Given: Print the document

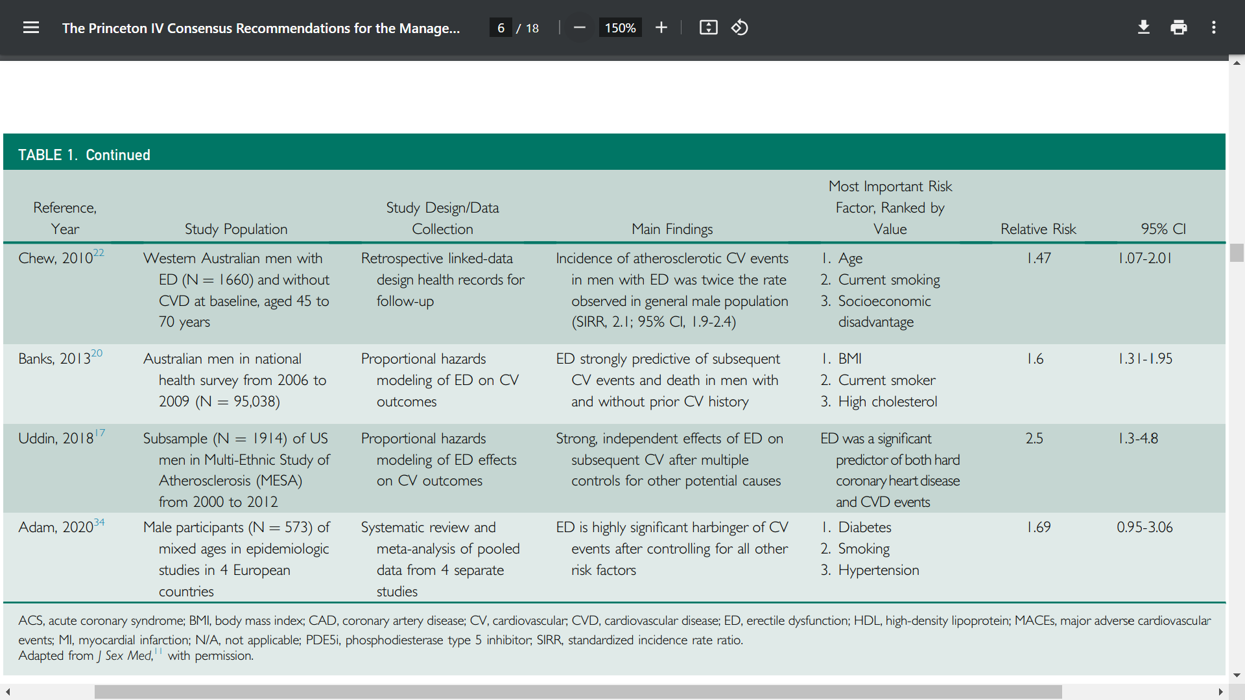Looking at the screenshot, I should tap(1179, 28).
